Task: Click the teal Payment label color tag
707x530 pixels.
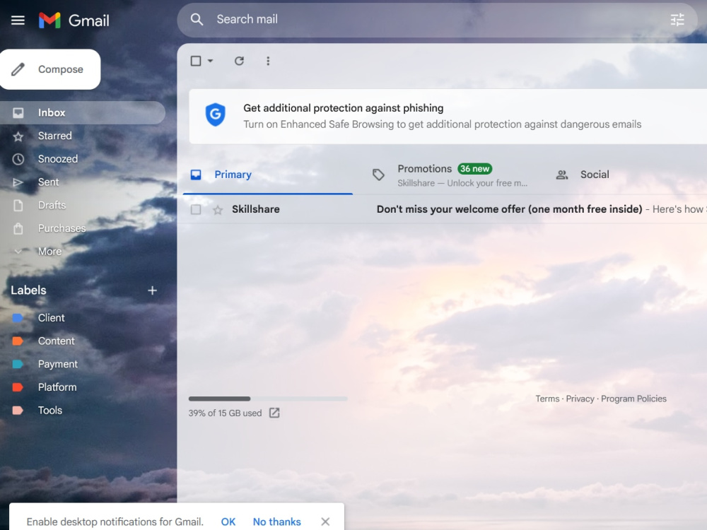Action: click(18, 364)
